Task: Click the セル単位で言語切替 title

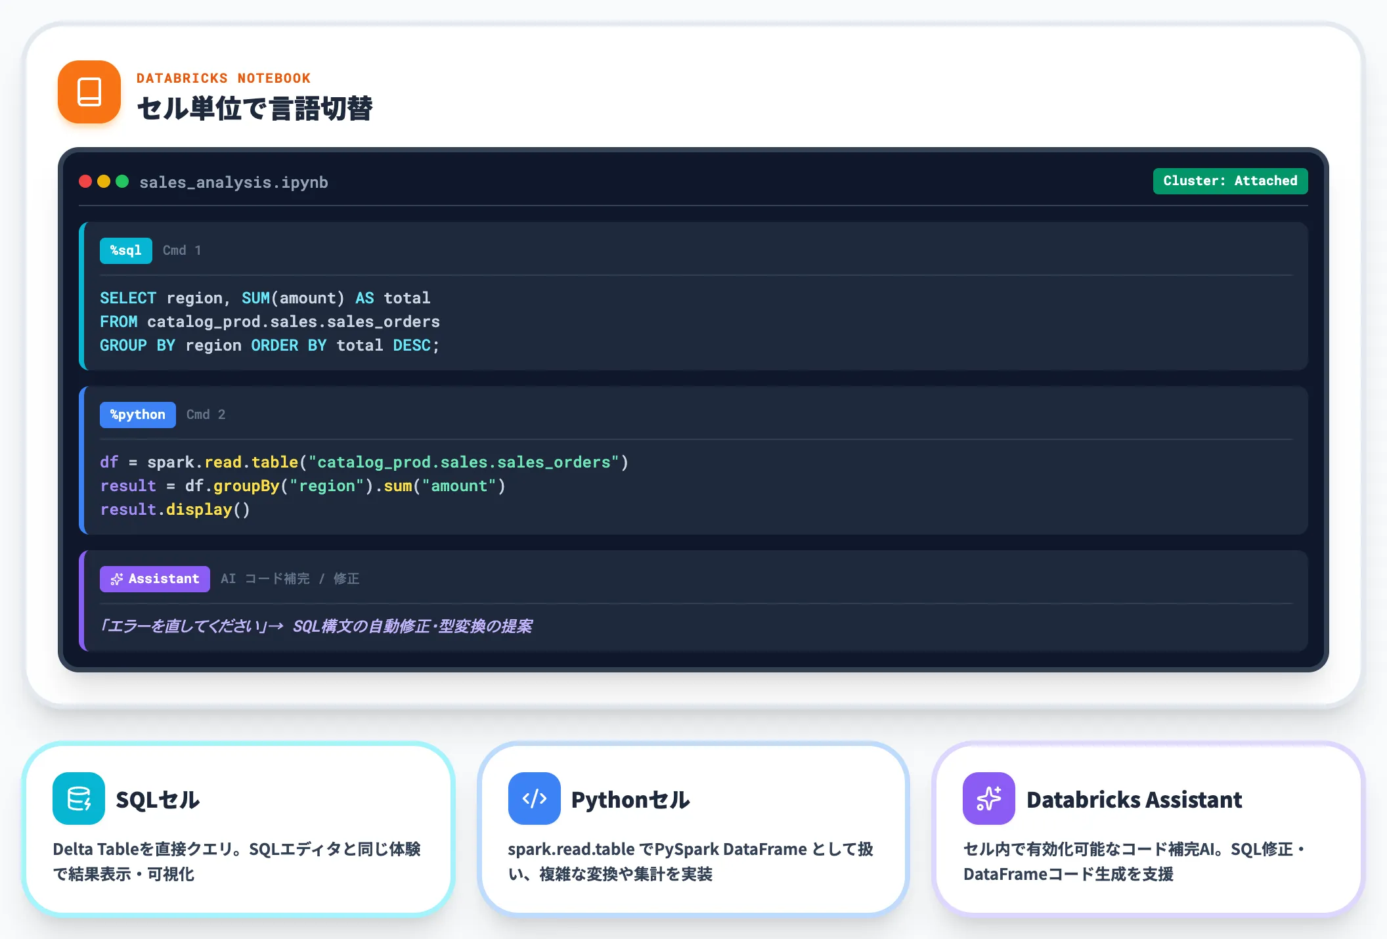Action: point(255,108)
